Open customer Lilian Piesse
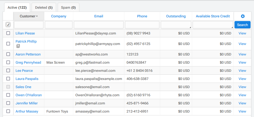This screenshot has width=254, height=117. (x=25, y=33)
